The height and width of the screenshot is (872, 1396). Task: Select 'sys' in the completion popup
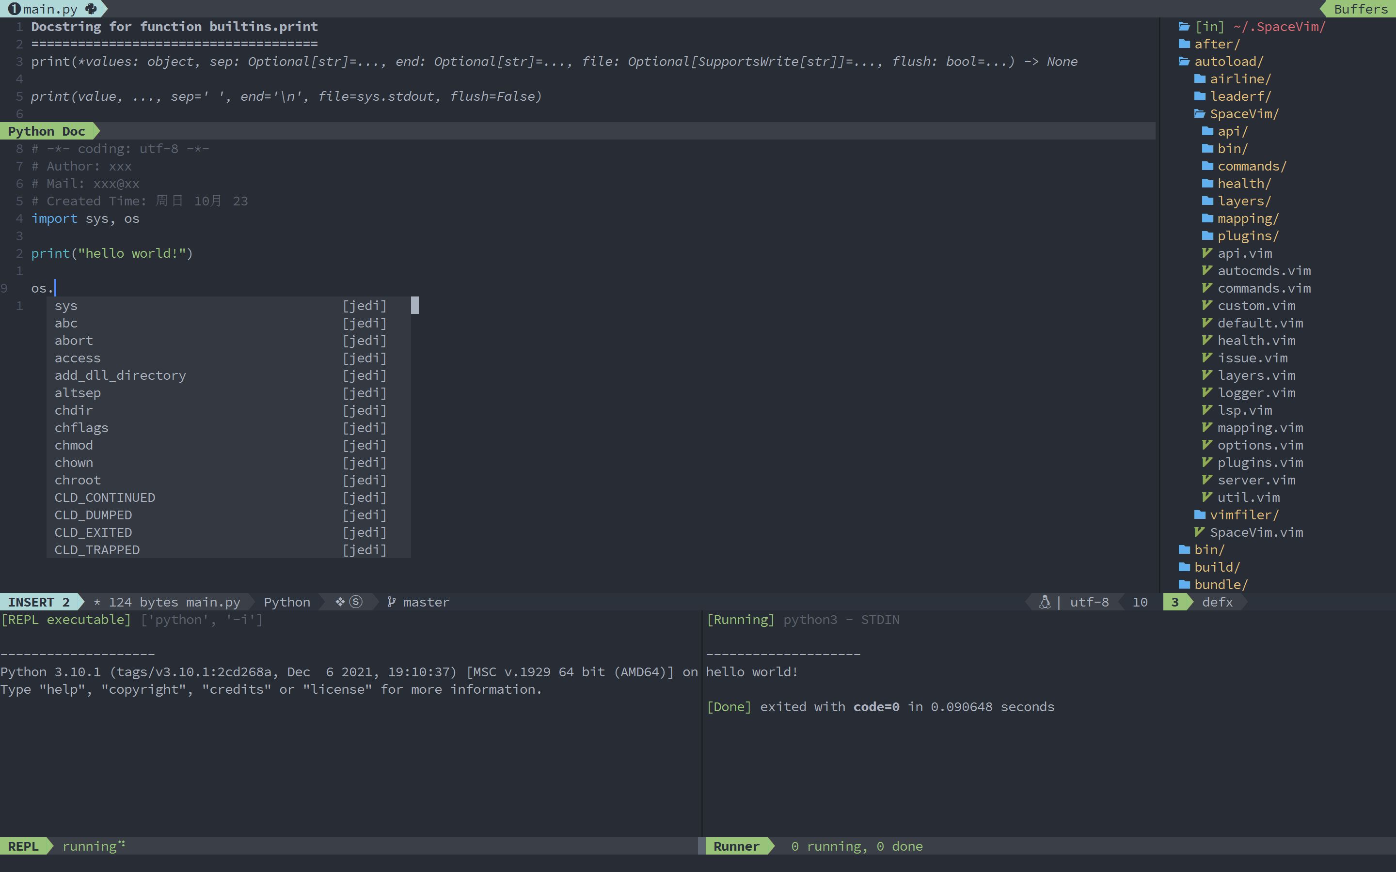click(x=228, y=306)
